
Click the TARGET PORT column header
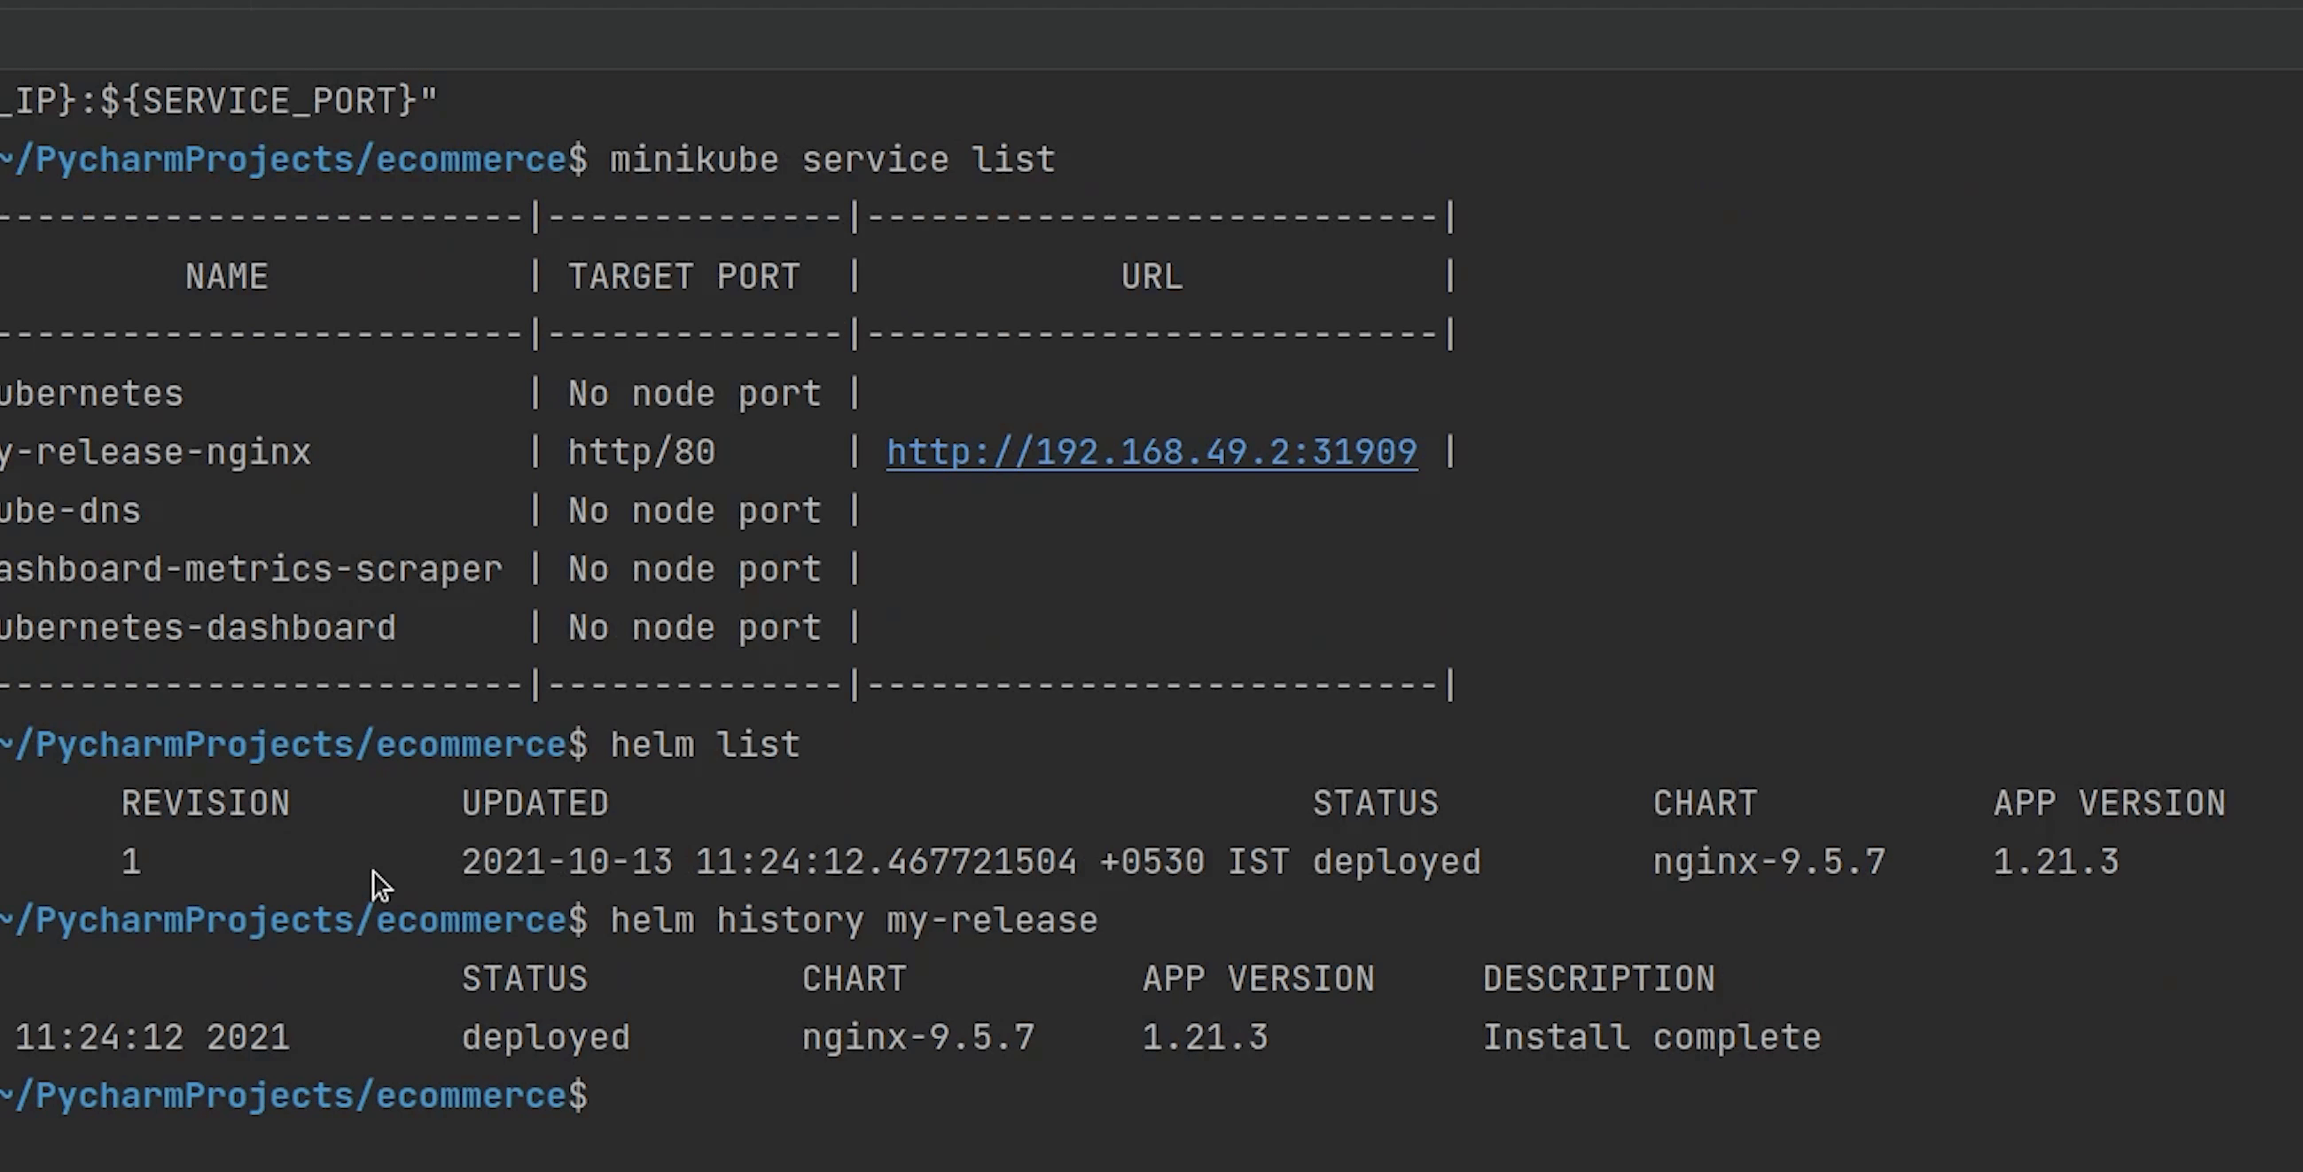click(684, 277)
